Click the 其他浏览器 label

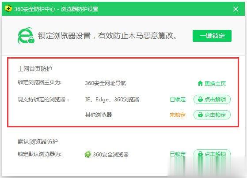(99, 115)
